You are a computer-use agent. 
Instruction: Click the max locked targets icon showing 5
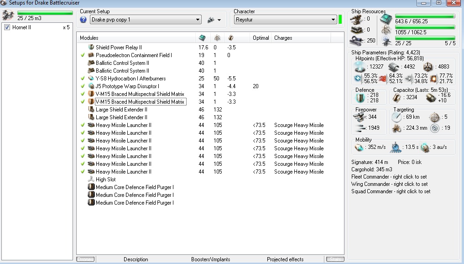pos(435,117)
